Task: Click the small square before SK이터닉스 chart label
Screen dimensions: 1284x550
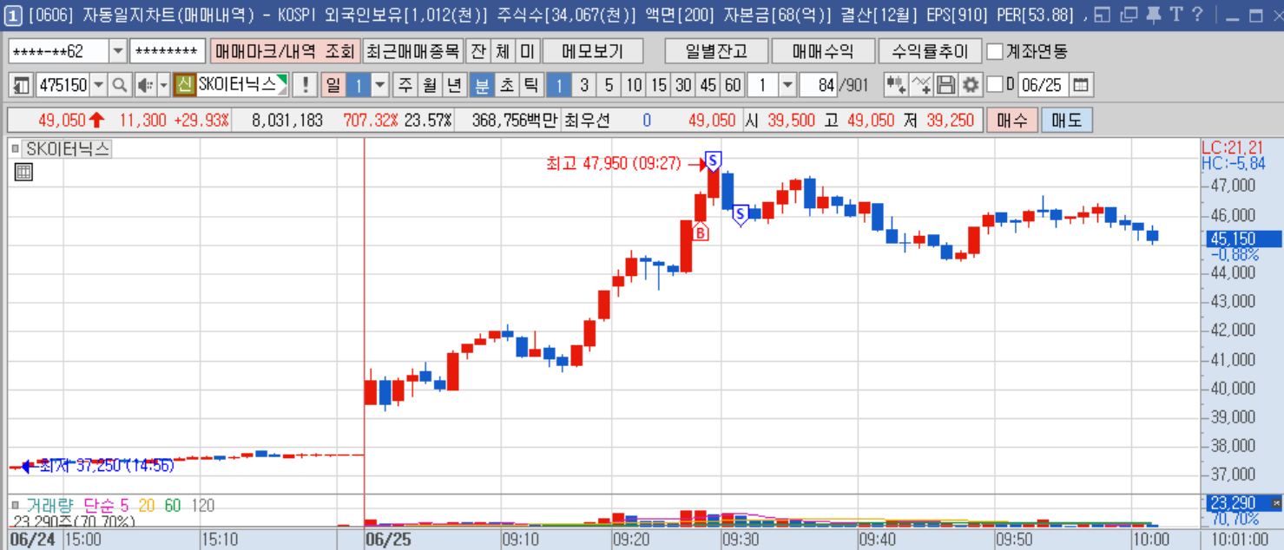Action: 16,149
